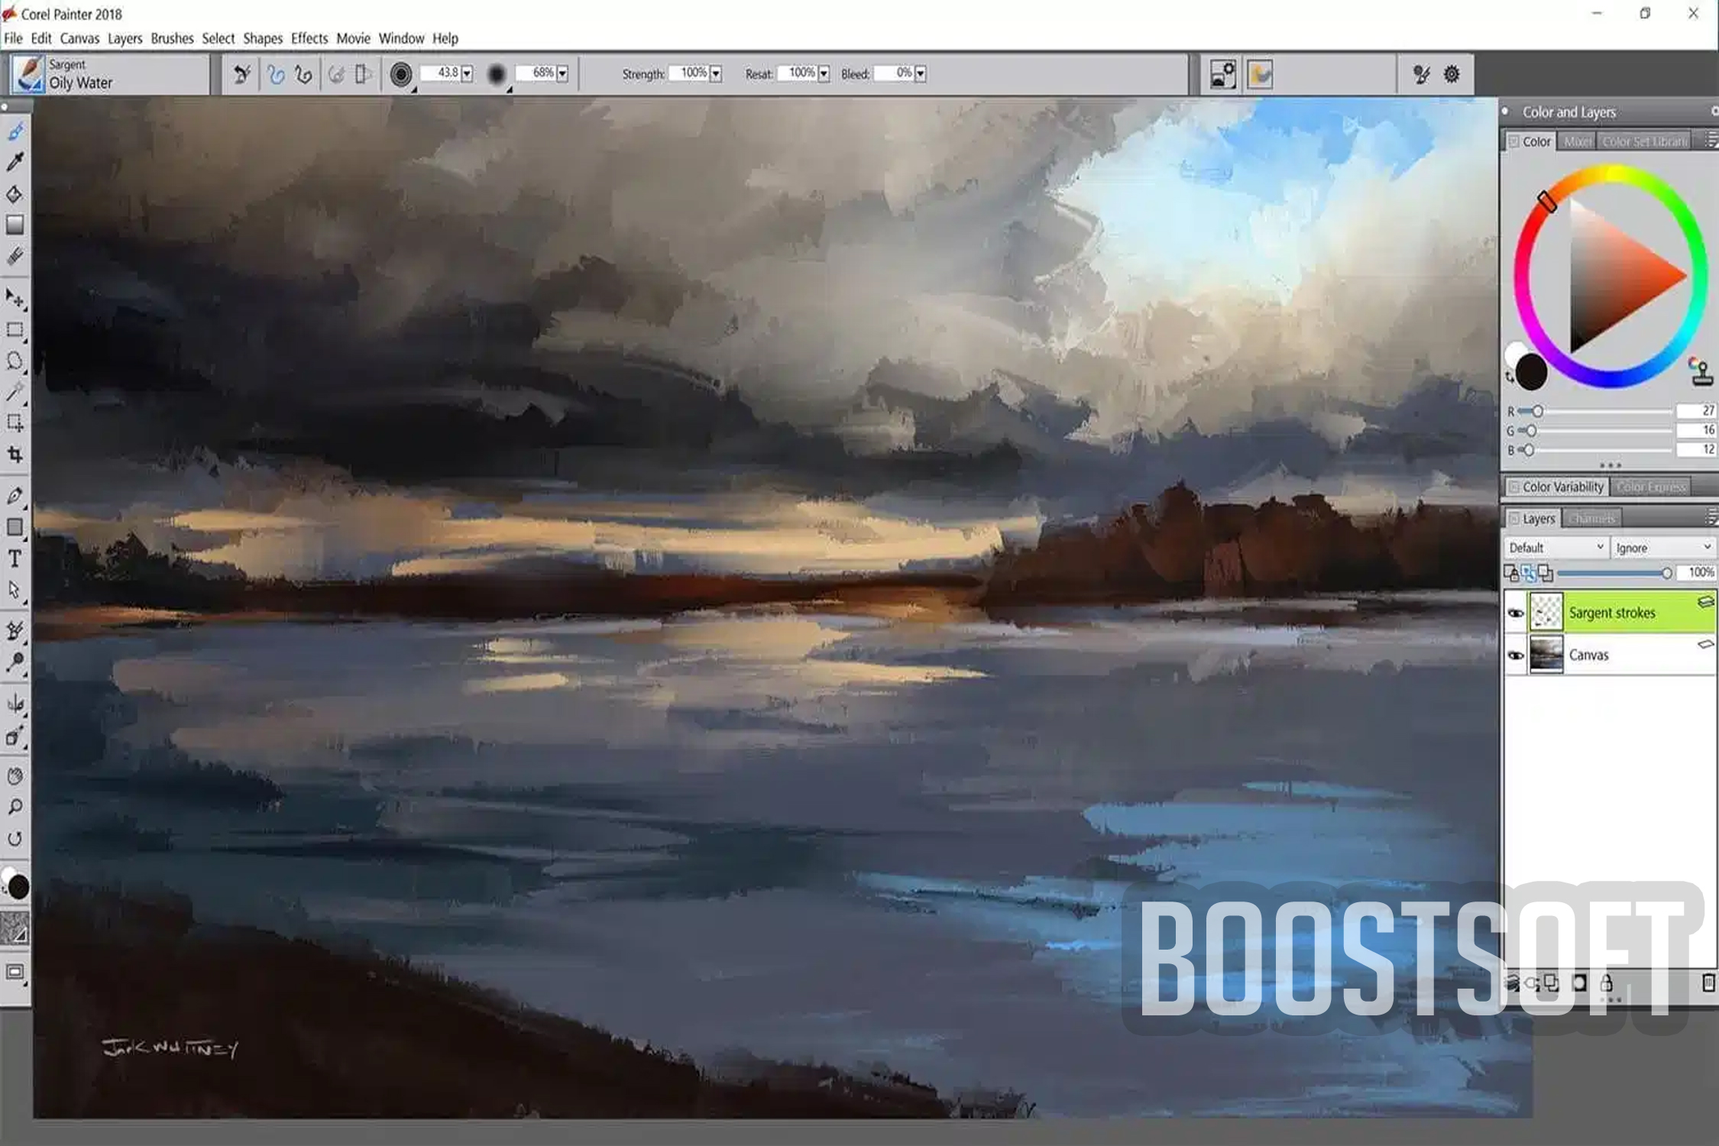Select the Interactive Gradient tool
The image size is (1719, 1146).
[15, 225]
